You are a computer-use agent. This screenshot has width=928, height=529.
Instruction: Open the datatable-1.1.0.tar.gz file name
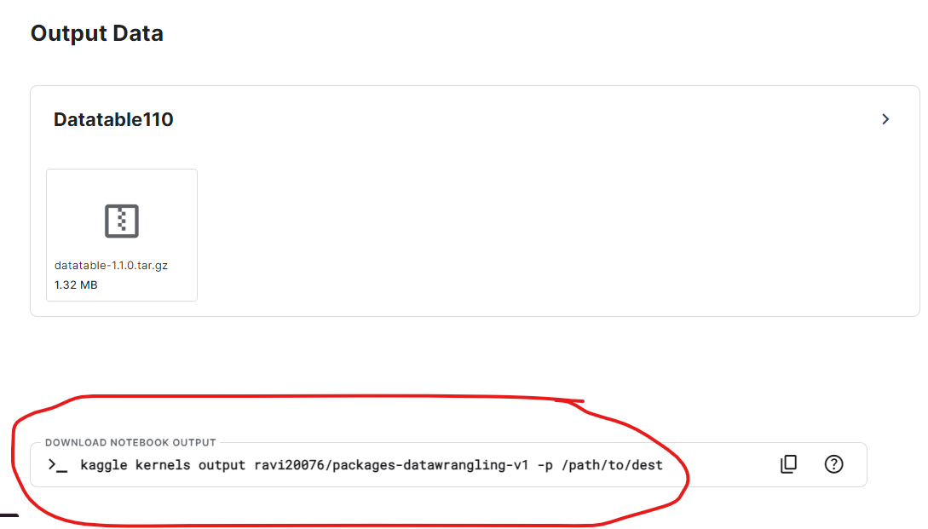tap(111, 266)
